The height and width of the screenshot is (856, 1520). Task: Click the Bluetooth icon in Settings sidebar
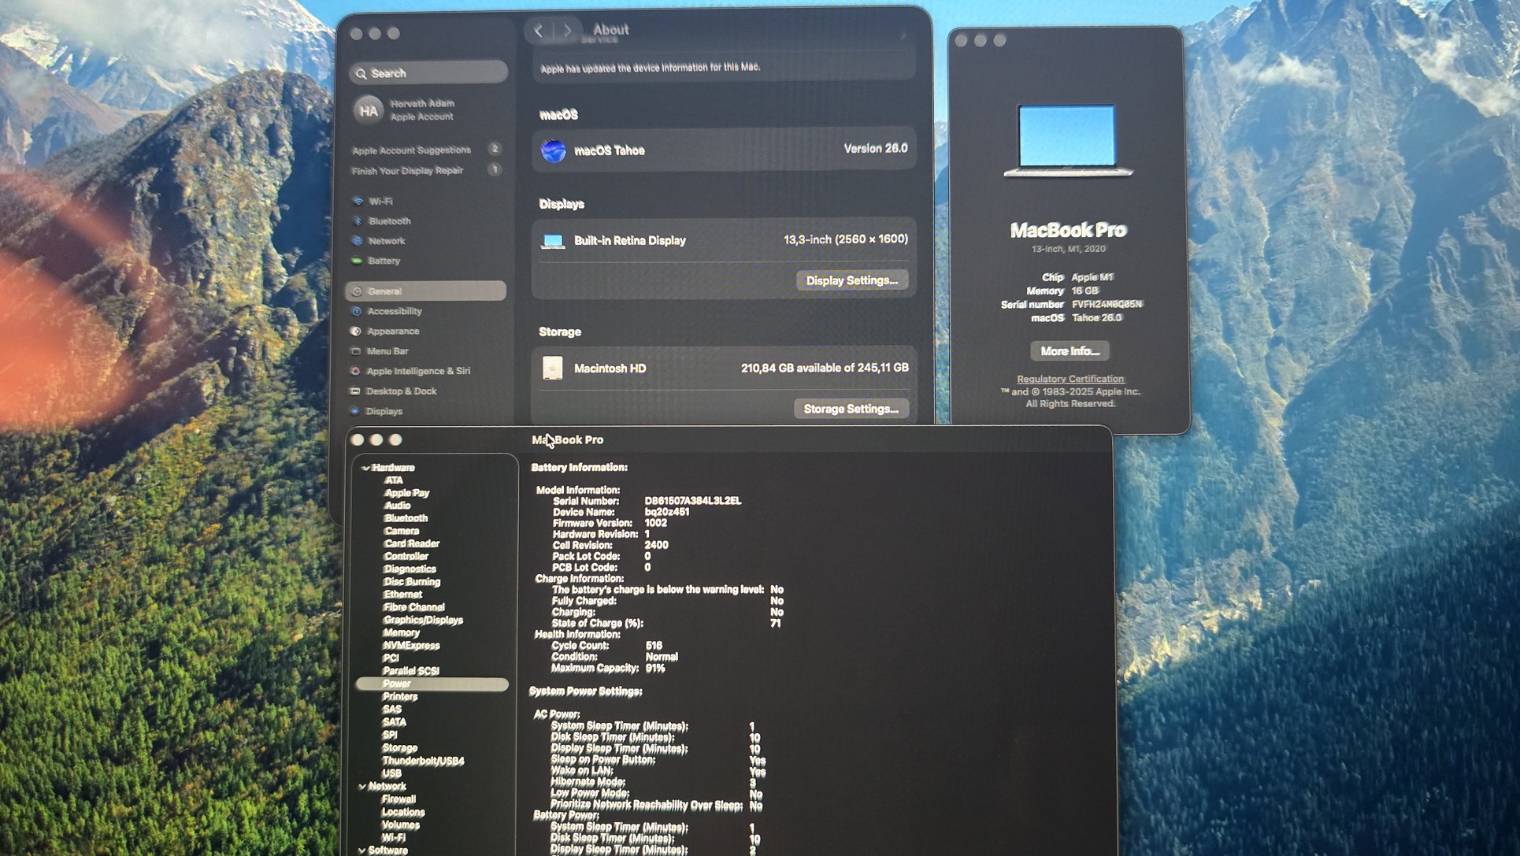[x=358, y=221]
